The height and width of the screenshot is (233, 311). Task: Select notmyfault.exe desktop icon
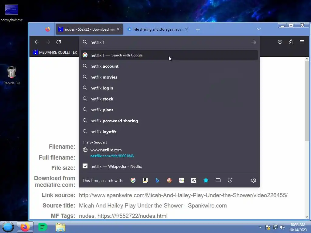coord(12,13)
